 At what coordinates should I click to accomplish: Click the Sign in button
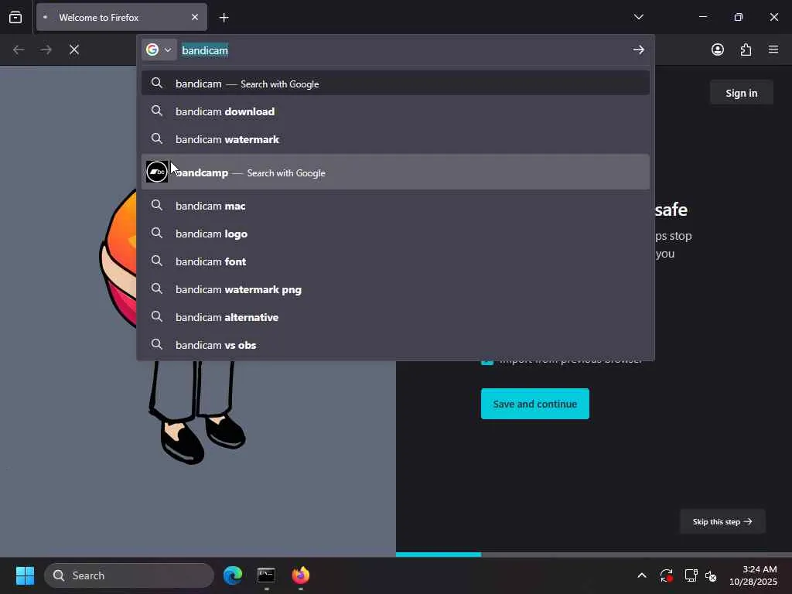click(x=741, y=93)
